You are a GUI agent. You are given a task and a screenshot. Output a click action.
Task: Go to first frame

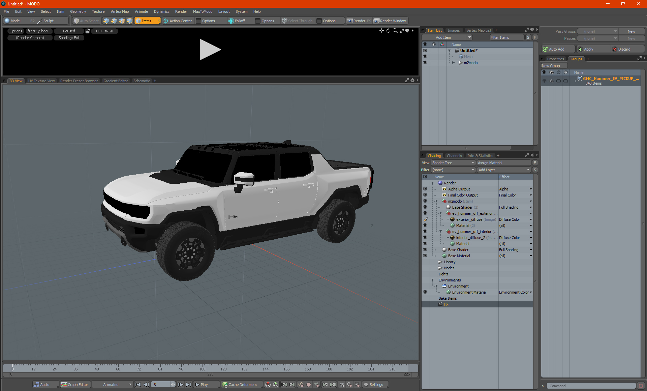tap(138, 385)
